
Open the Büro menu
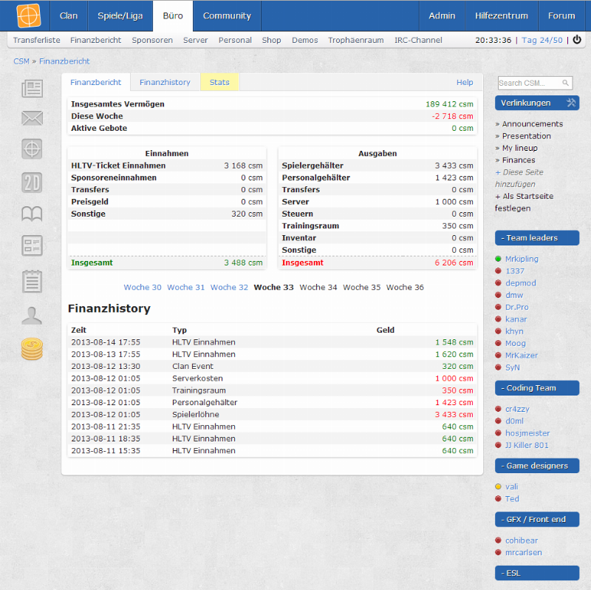pyautogui.click(x=173, y=16)
